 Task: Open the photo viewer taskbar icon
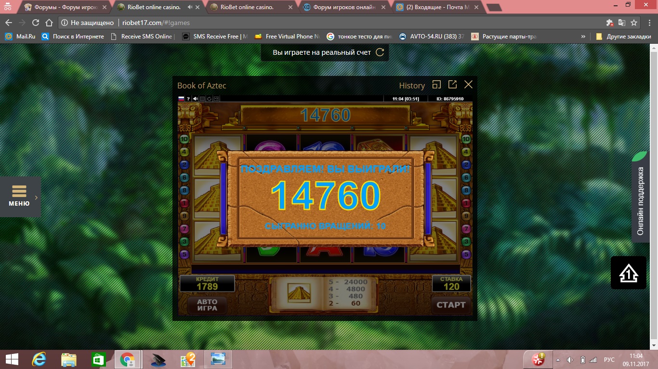pos(218,359)
